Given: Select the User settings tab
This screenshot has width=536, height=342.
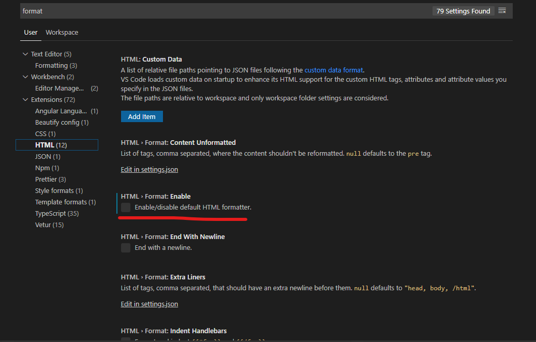Looking at the screenshot, I should (31, 32).
